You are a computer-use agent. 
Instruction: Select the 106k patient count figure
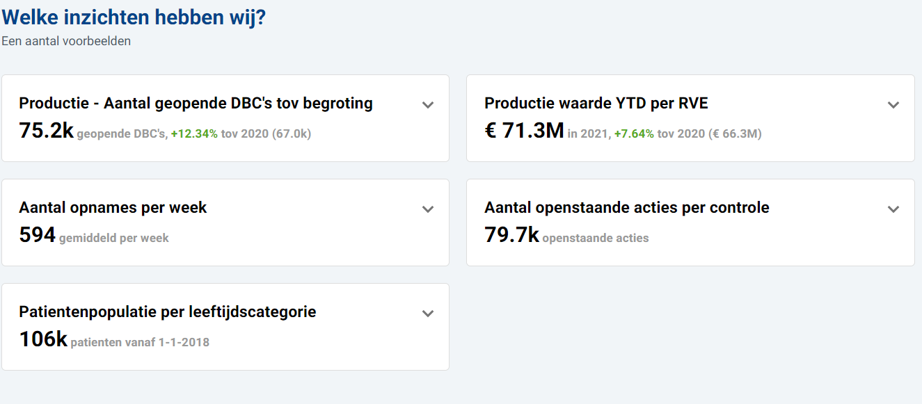[x=43, y=339]
